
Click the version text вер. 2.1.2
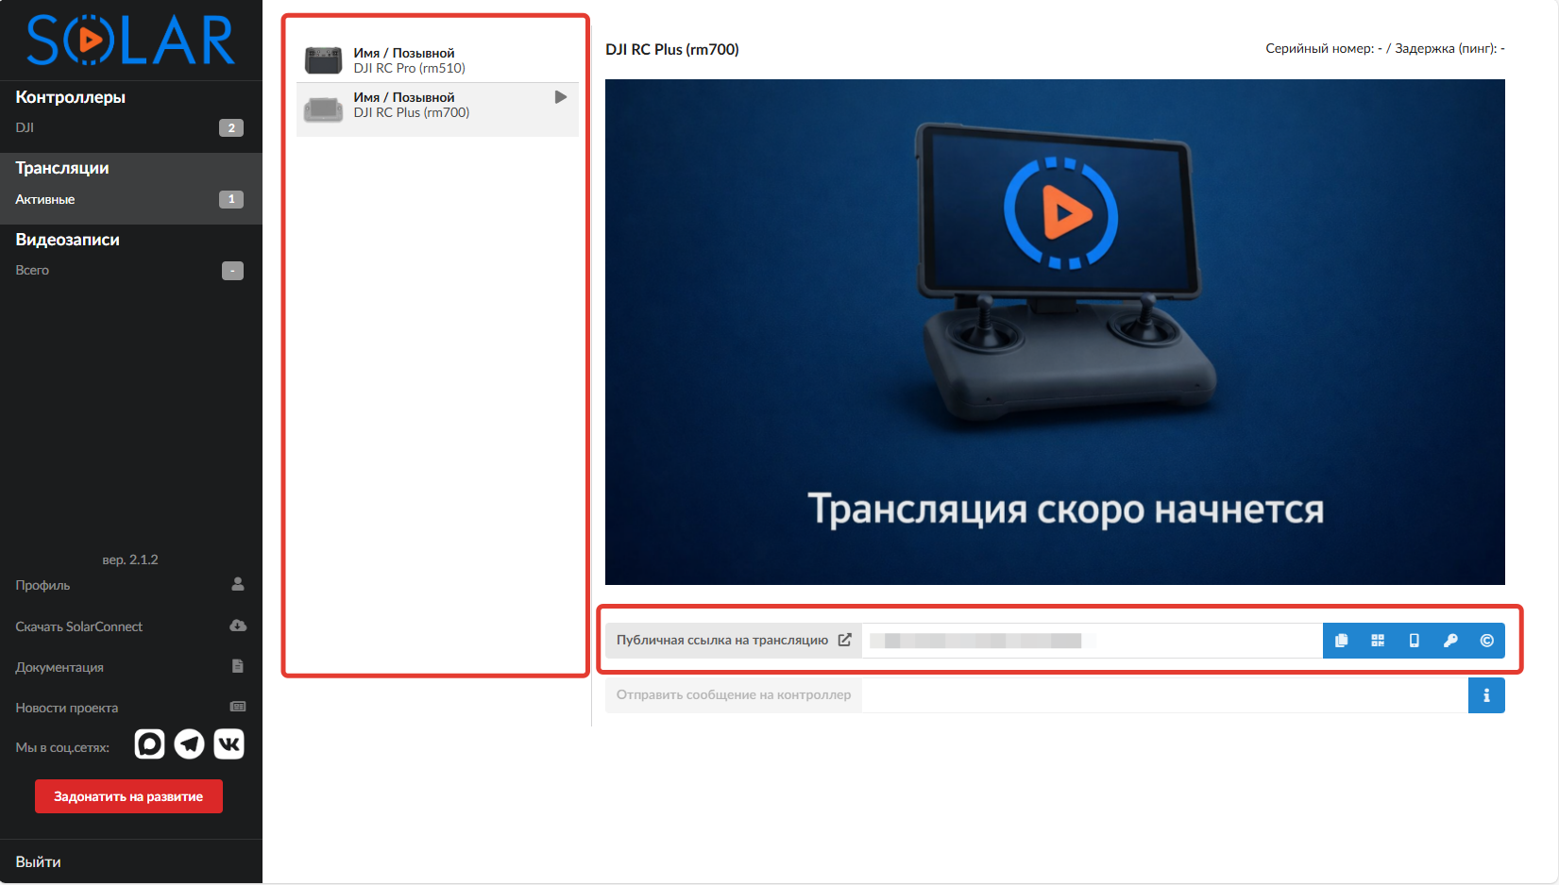(x=130, y=559)
